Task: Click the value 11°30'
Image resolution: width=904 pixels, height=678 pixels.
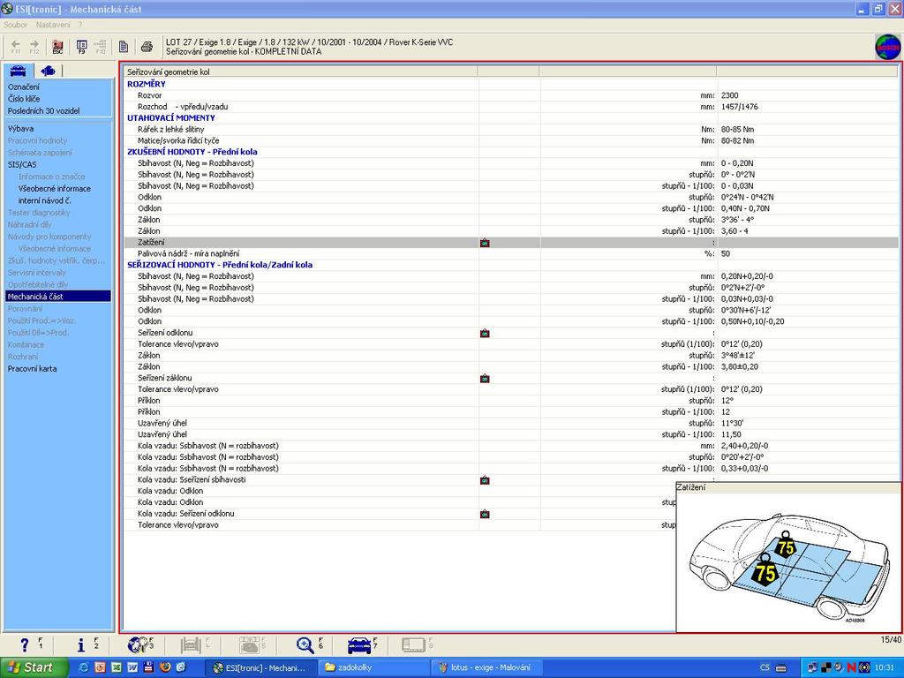Action: tap(732, 423)
